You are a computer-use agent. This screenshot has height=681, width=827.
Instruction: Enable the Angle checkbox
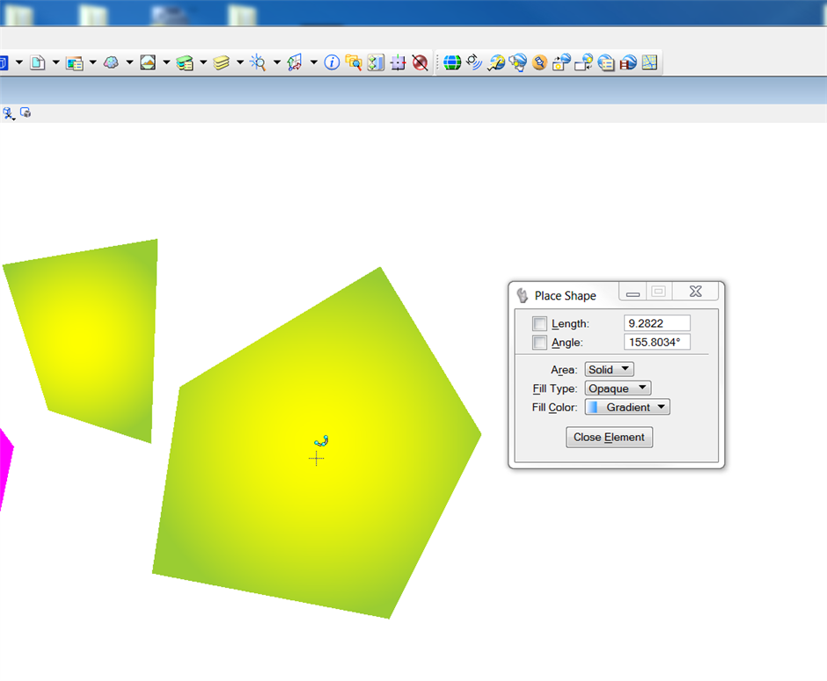(x=539, y=343)
